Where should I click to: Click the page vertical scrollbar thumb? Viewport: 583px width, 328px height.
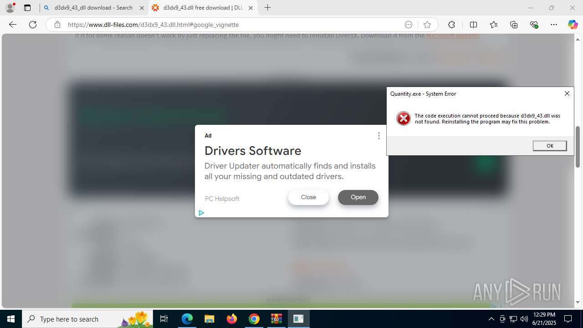click(x=578, y=147)
